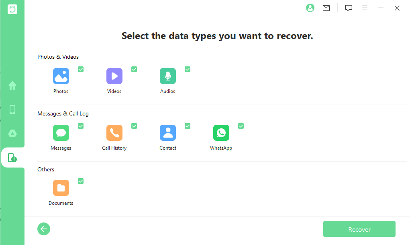Uncheck the Photos checkbox
Viewport: 410px width, 245px height.
pos(81,69)
